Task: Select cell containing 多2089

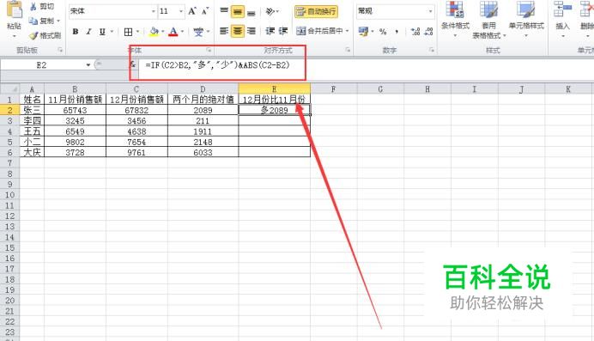Action: click(275, 110)
